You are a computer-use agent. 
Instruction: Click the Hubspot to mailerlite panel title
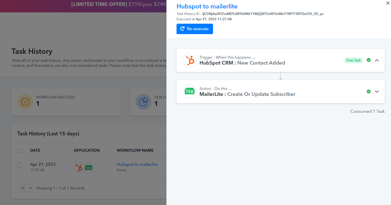(x=207, y=6)
